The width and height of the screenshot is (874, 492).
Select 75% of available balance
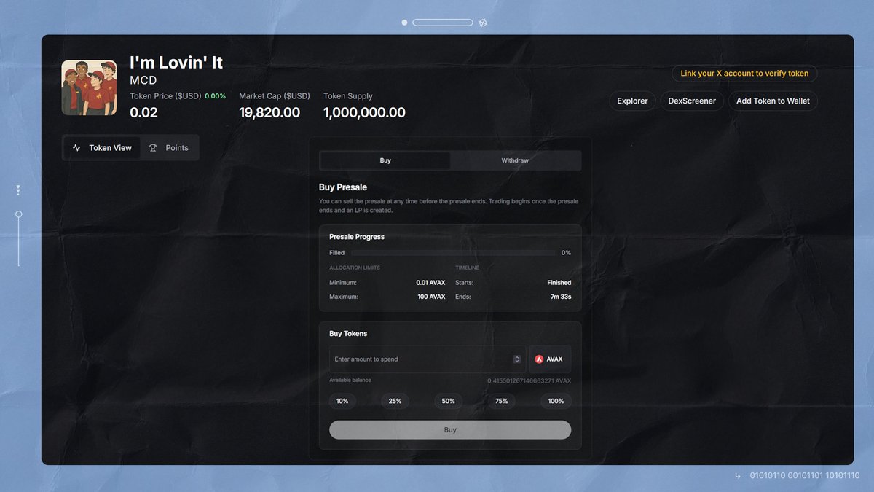tap(502, 401)
